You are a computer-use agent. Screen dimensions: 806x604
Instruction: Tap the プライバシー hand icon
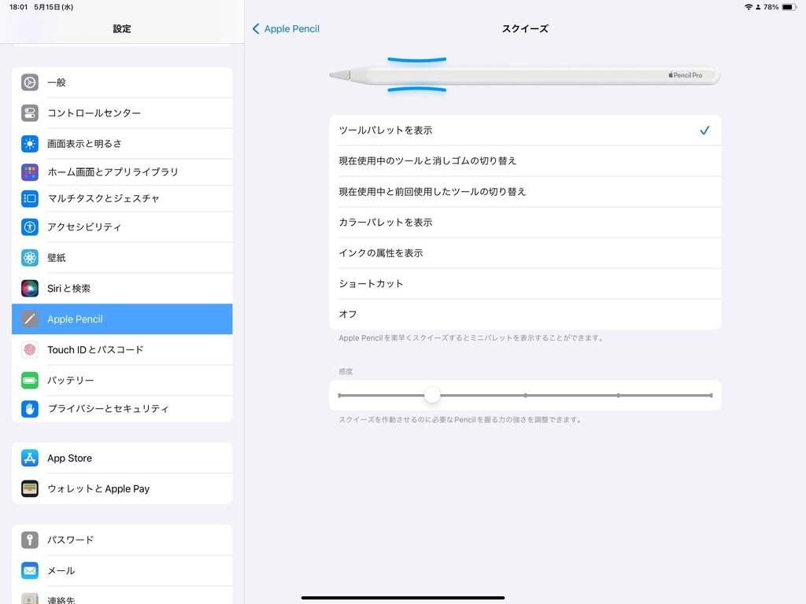click(30, 409)
